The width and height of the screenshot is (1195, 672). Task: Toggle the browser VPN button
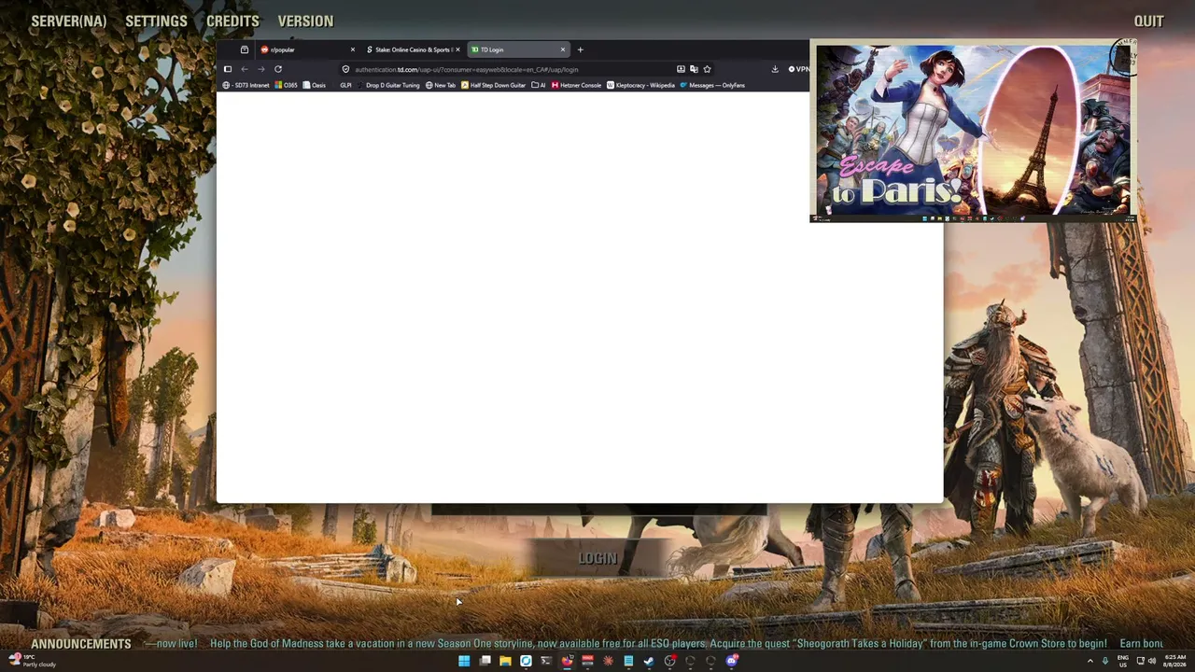798,69
